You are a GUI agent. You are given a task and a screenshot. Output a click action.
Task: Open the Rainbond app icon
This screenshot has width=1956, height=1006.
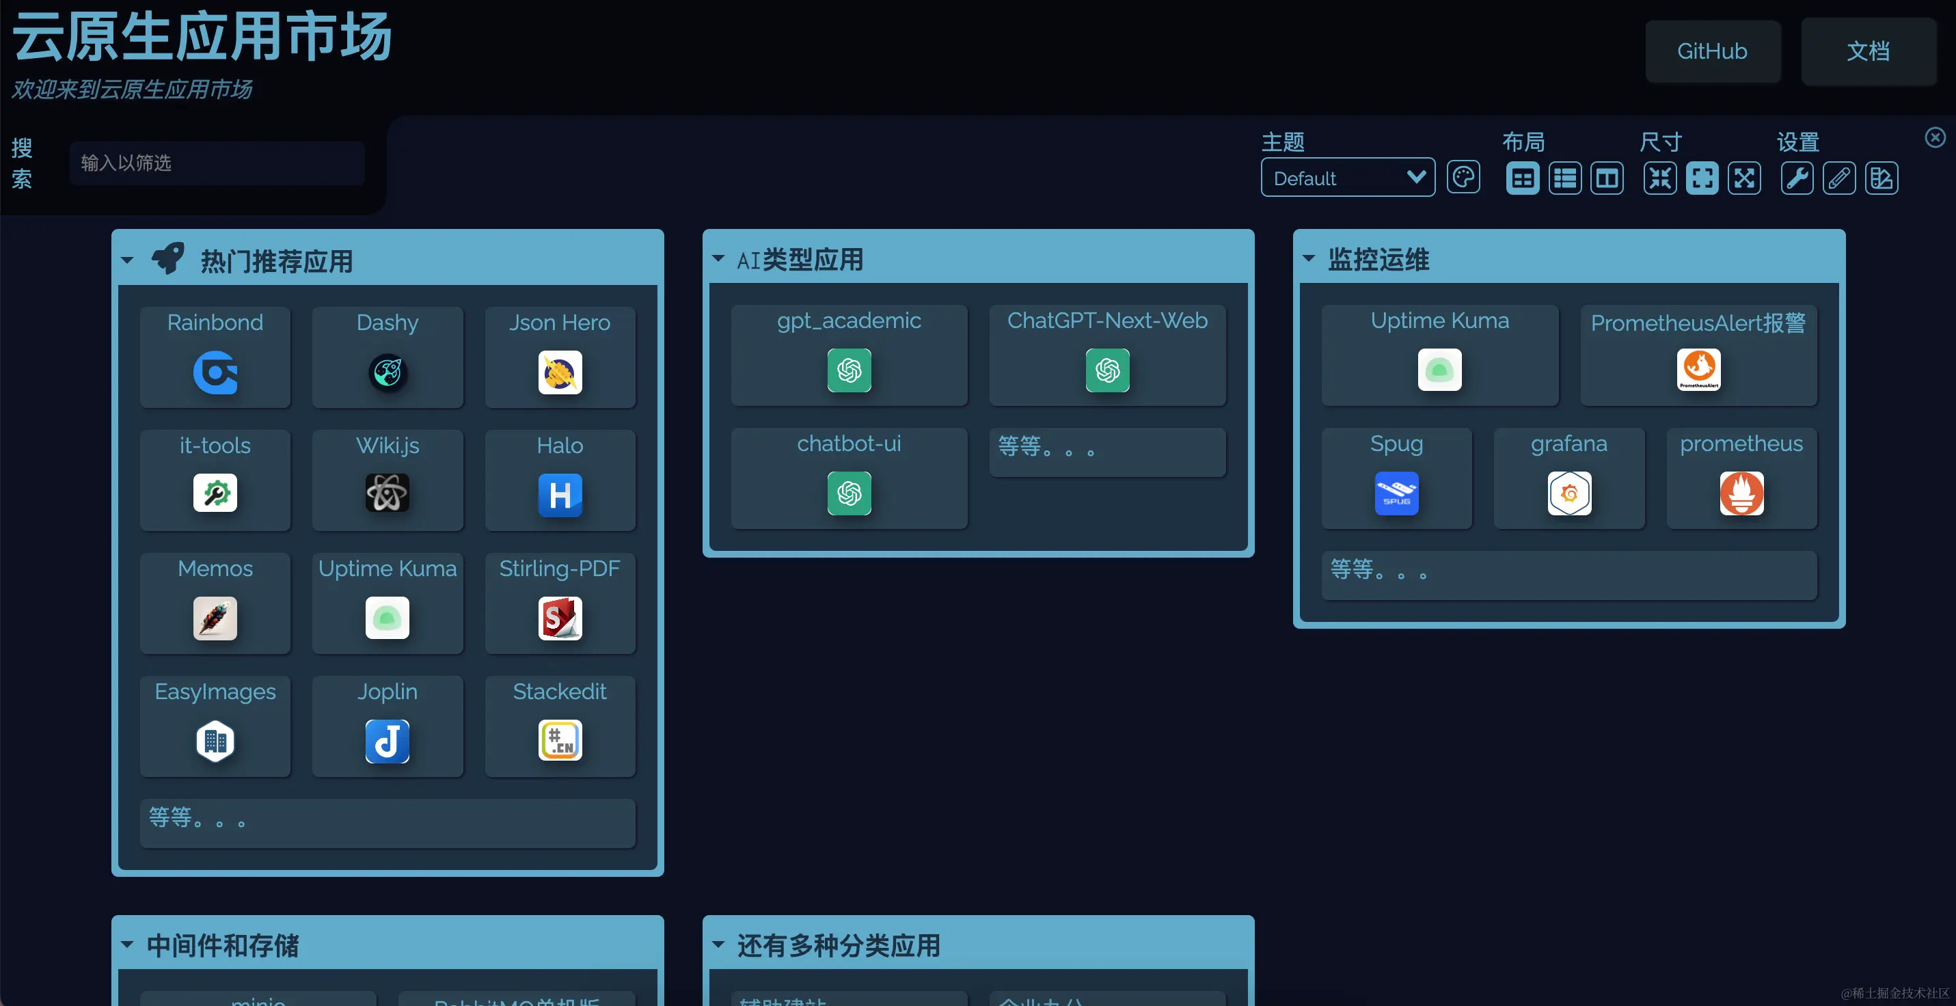click(x=215, y=372)
